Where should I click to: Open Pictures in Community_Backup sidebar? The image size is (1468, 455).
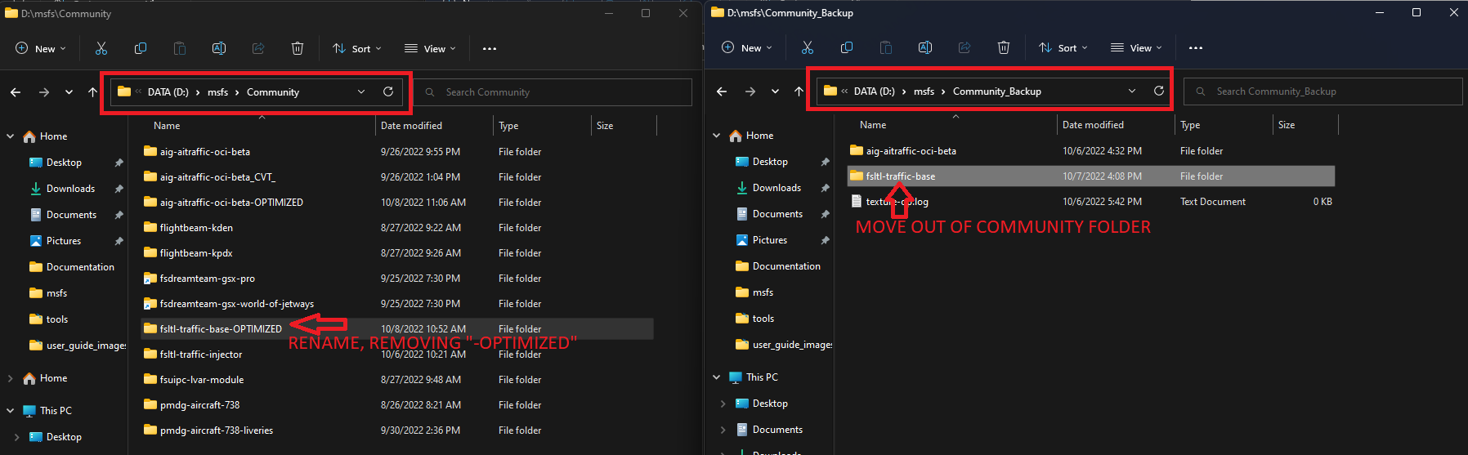pyautogui.click(x=769, y=240)
